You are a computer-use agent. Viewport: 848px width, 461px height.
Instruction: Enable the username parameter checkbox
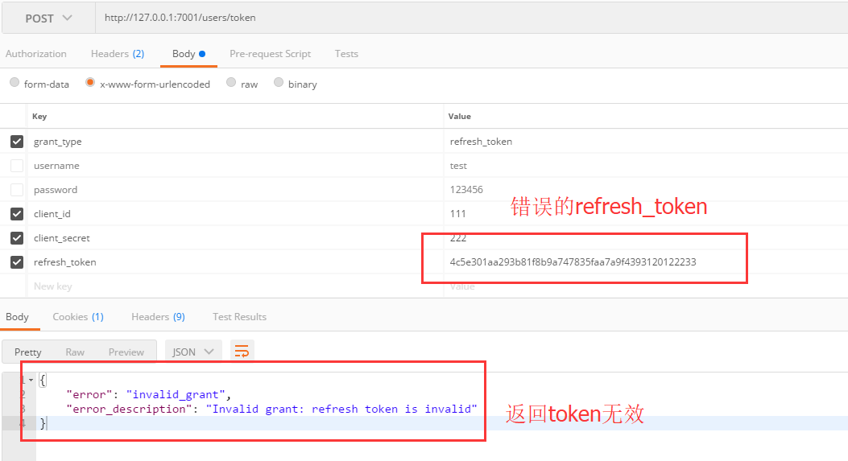point(17,166)
